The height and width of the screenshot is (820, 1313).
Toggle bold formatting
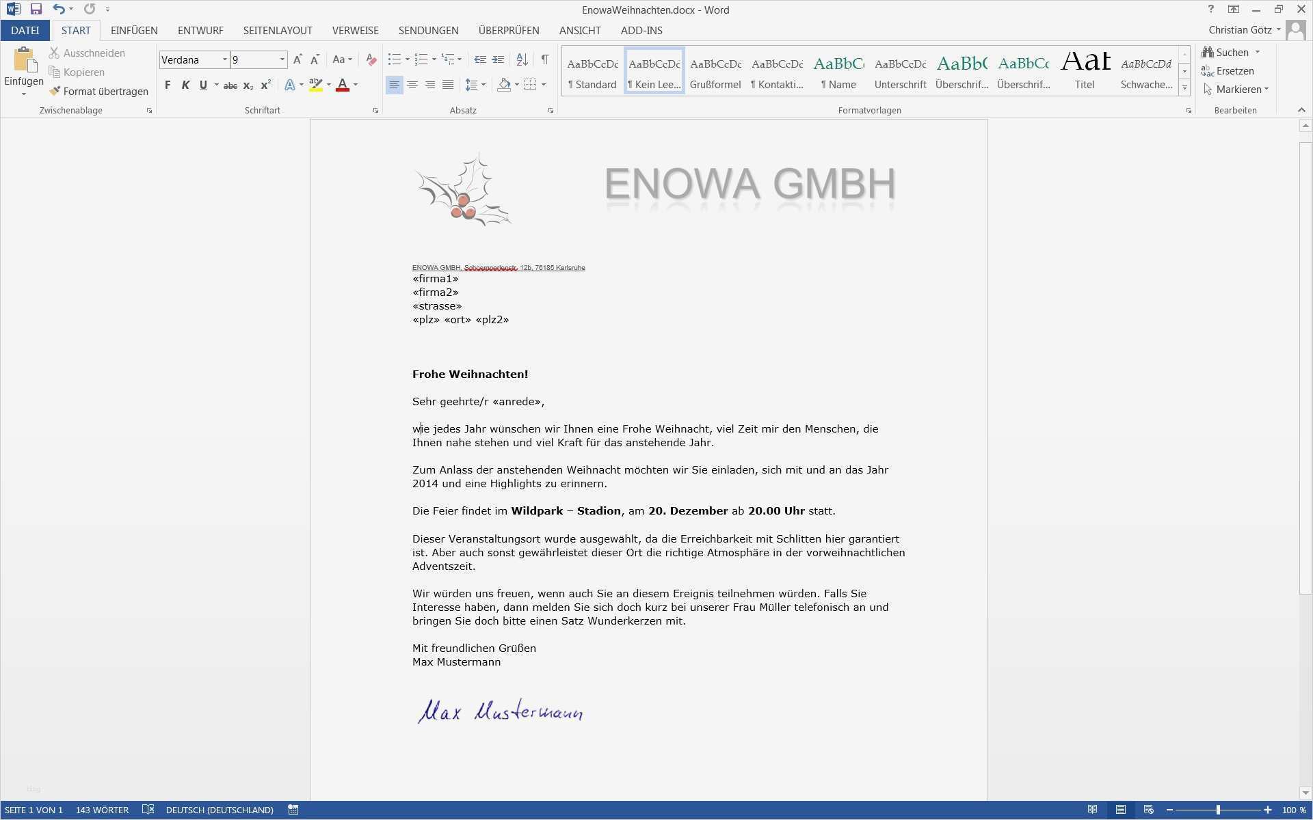click(168, 85)
